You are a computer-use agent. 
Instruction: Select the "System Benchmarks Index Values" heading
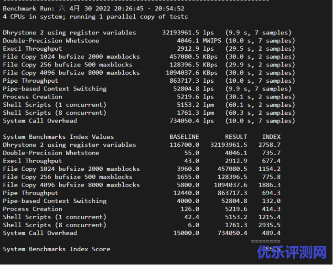point(58,137)
